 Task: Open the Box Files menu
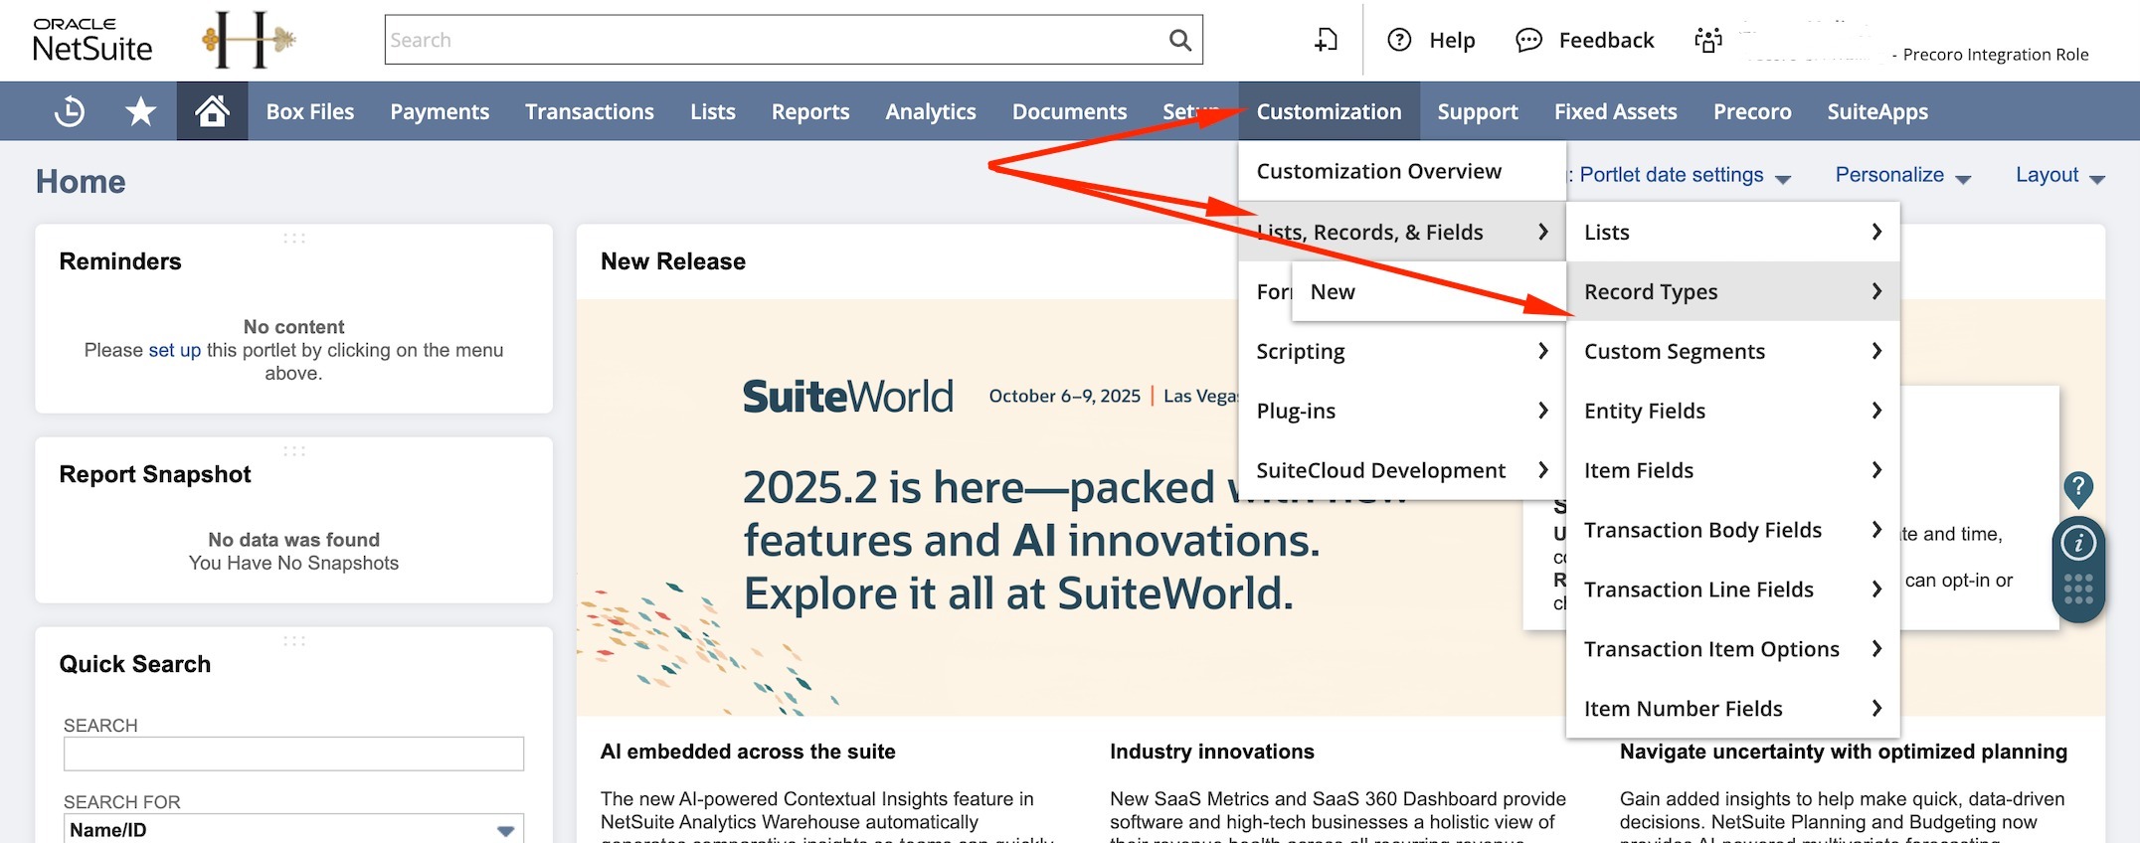(x=309, y=111)
